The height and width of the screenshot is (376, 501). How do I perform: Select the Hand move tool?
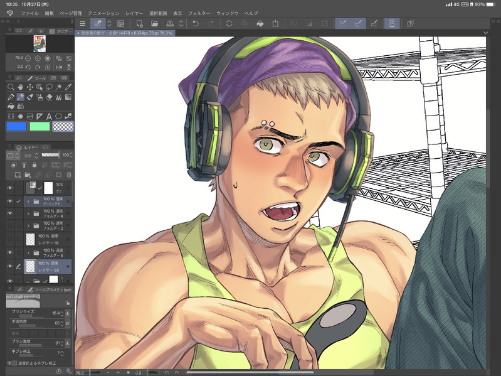click(x=20, y=87)
